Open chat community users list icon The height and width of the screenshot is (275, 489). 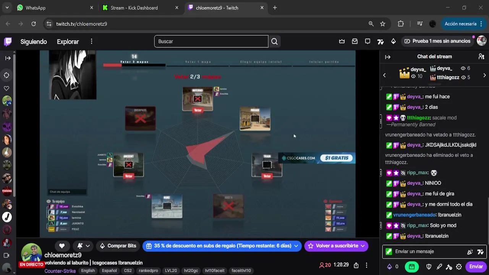click(x=481, y=57)
